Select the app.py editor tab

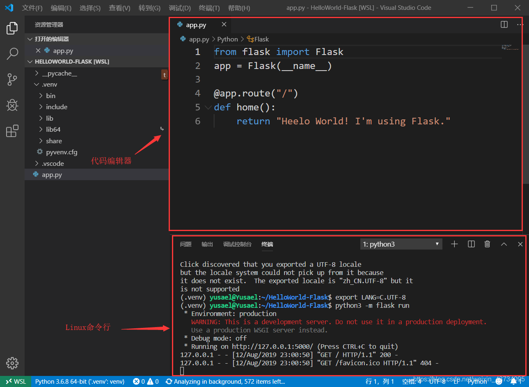coord(200,25)
